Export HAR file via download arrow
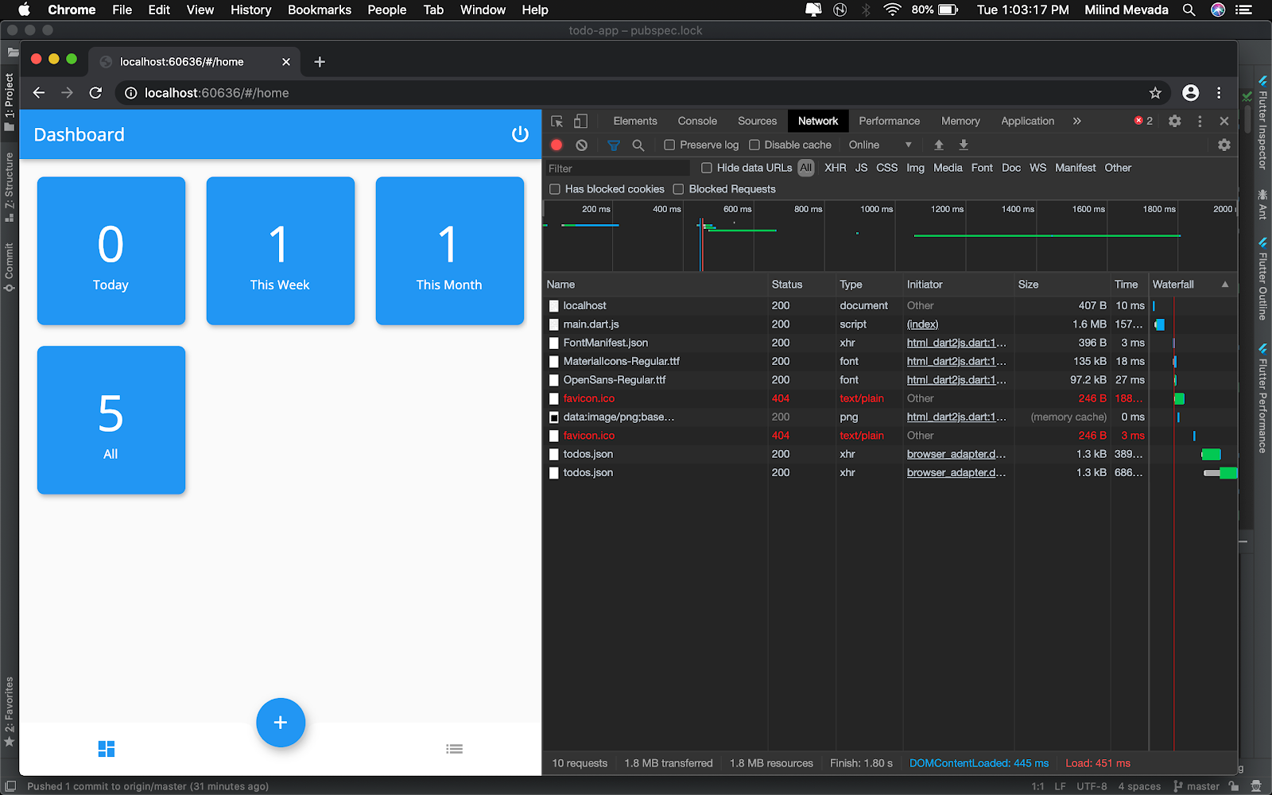Screen dimensions: 1272x795 click(963, 145)
